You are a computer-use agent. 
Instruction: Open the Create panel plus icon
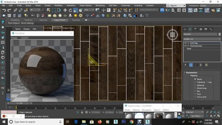click(x=185, y=29)
